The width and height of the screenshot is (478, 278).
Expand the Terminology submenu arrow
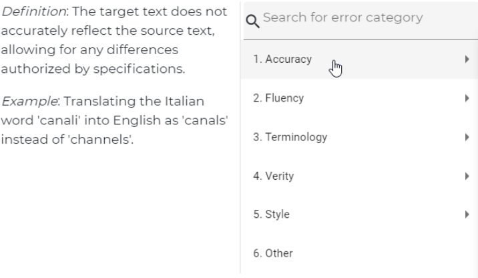(x=467, y=137)
